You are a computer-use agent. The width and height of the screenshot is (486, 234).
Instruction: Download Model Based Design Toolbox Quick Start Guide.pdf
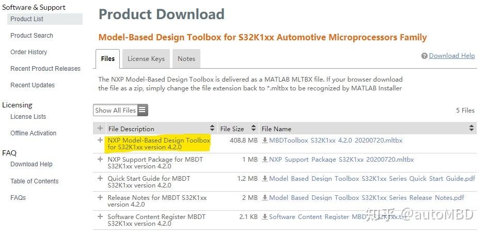pos(372,179)
